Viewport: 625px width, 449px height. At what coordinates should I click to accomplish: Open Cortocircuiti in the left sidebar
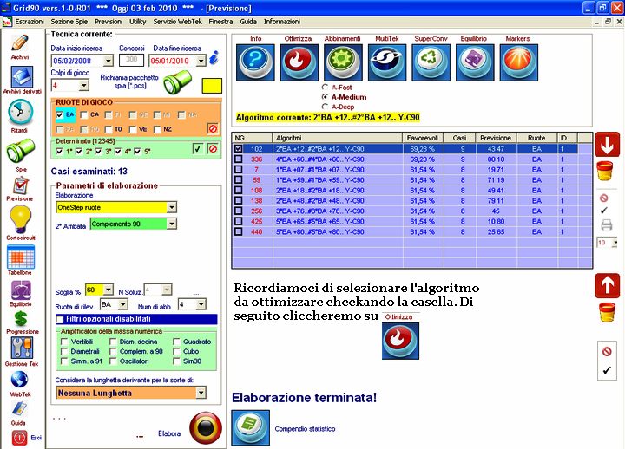tap(20, 218)
